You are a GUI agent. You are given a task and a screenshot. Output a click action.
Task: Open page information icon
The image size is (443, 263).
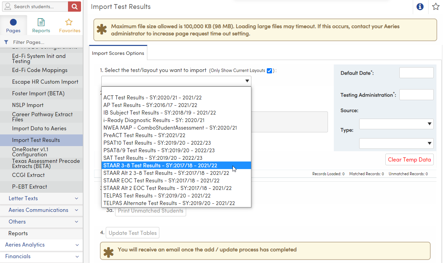coord(420,7)
